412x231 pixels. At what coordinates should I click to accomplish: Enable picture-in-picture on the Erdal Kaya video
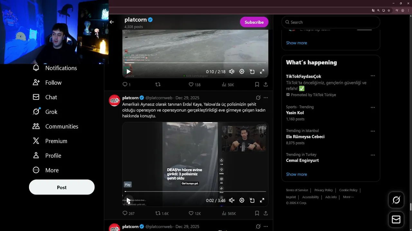[x=252, y=200]
